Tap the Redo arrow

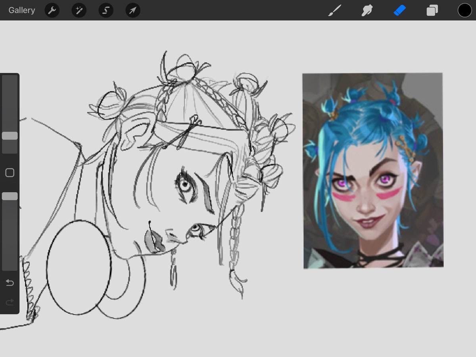pyautogui.click(x=10, y=302)
